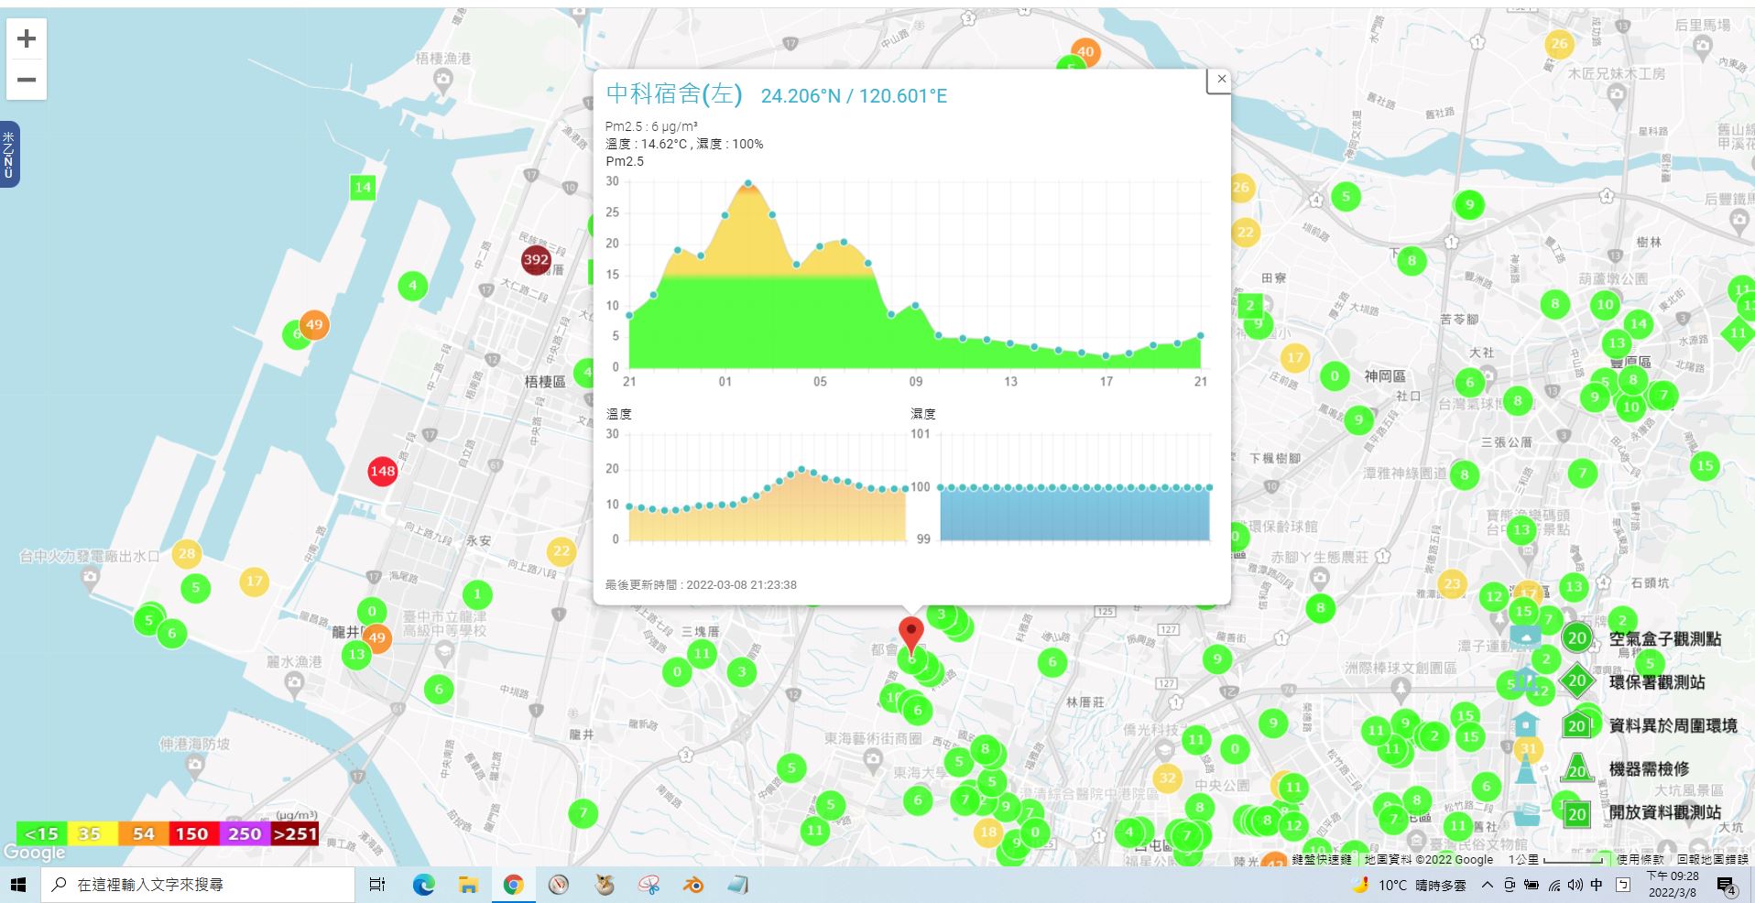Select the orange 40 marker at top

pyautogui.click(x=1085, y=51)
